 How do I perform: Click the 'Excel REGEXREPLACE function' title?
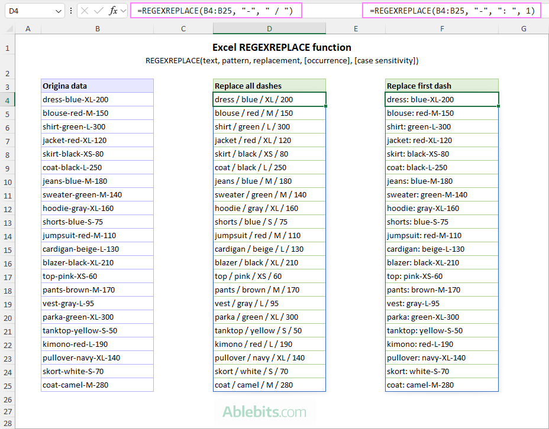tap(282, 47)
